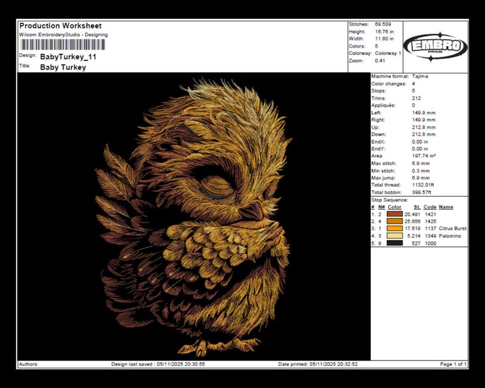485x388 pixels.
Task: Select the black 1000 color swatch
Action: [395, 243]
